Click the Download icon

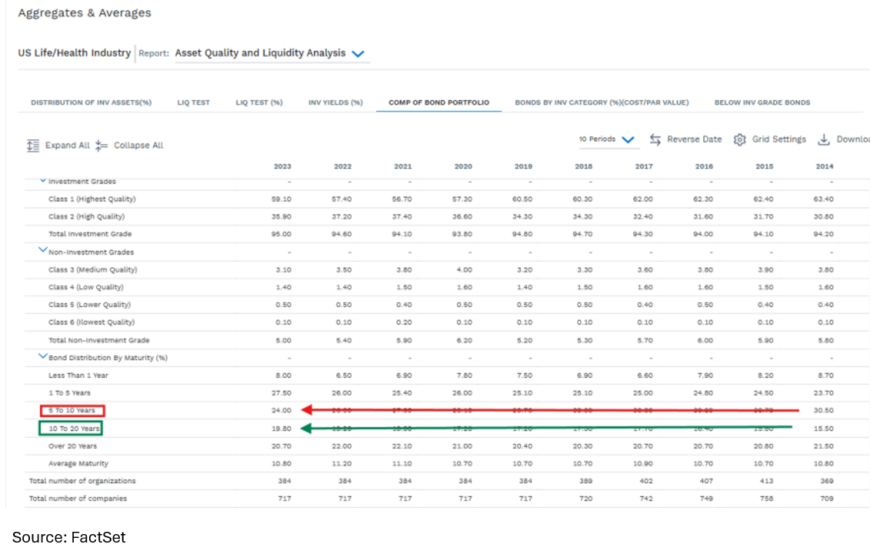(823, 139)
